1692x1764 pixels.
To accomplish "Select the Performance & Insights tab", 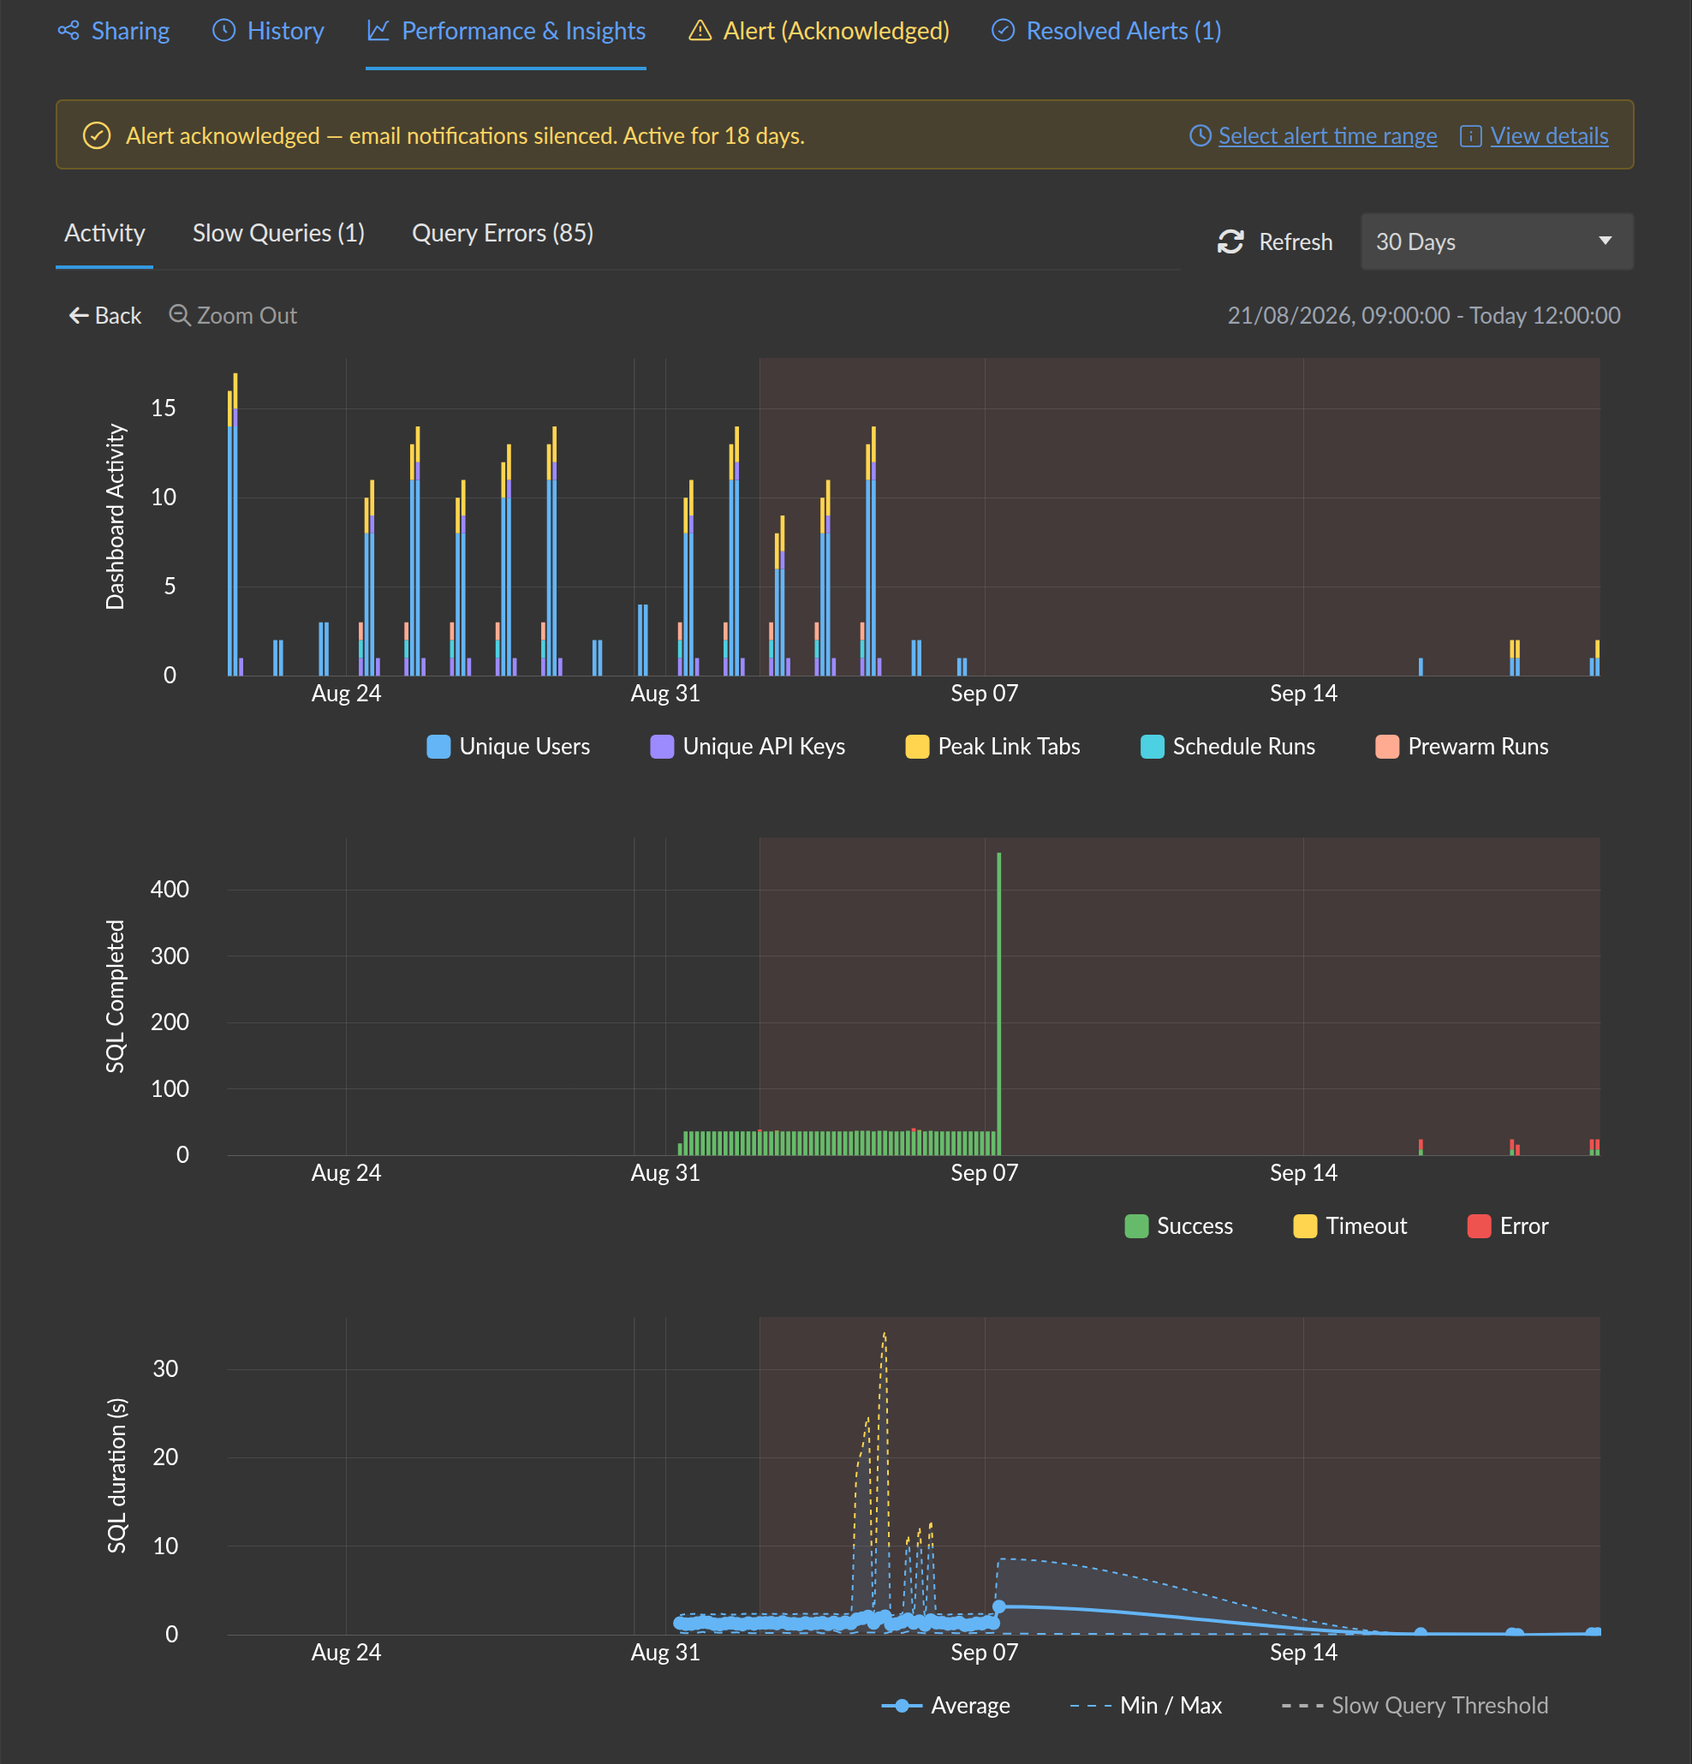I will click(506, 32).
